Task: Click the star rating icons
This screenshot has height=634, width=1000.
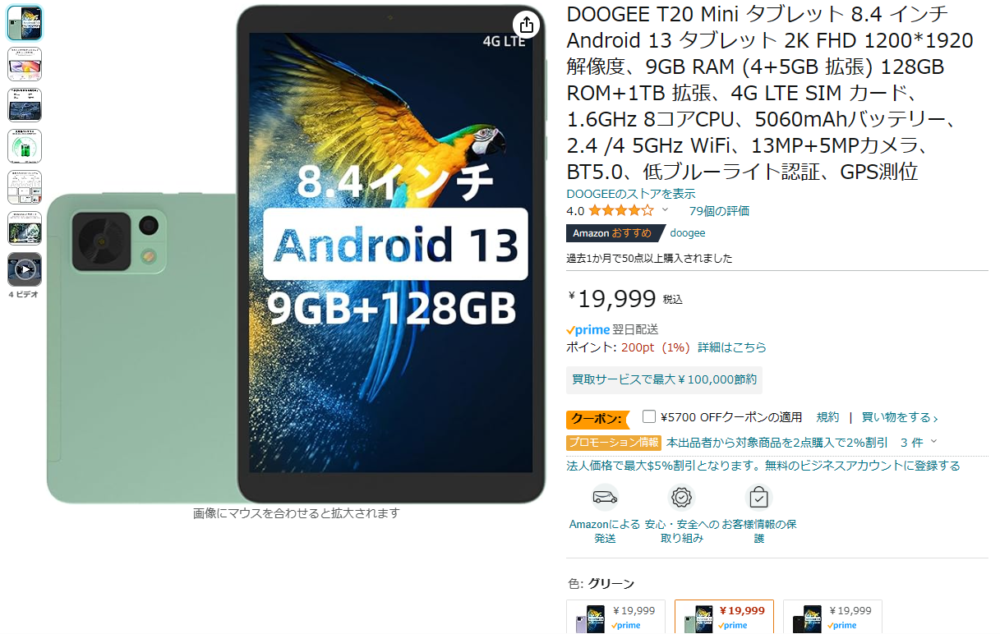Action: click(620, 211)
